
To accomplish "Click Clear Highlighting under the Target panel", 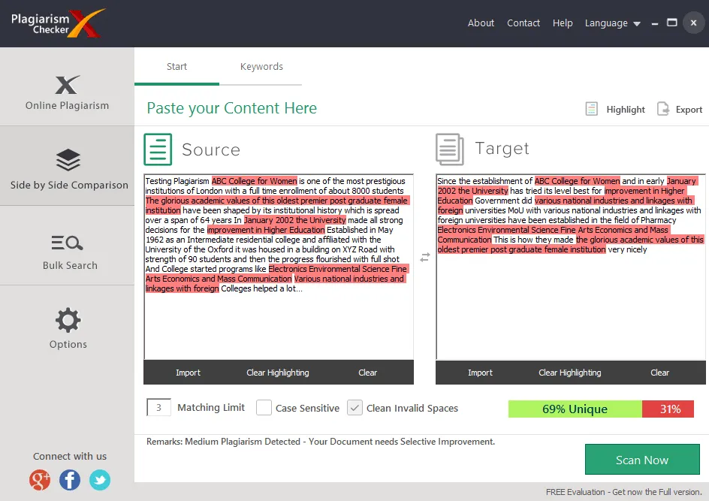I will 570,373.
